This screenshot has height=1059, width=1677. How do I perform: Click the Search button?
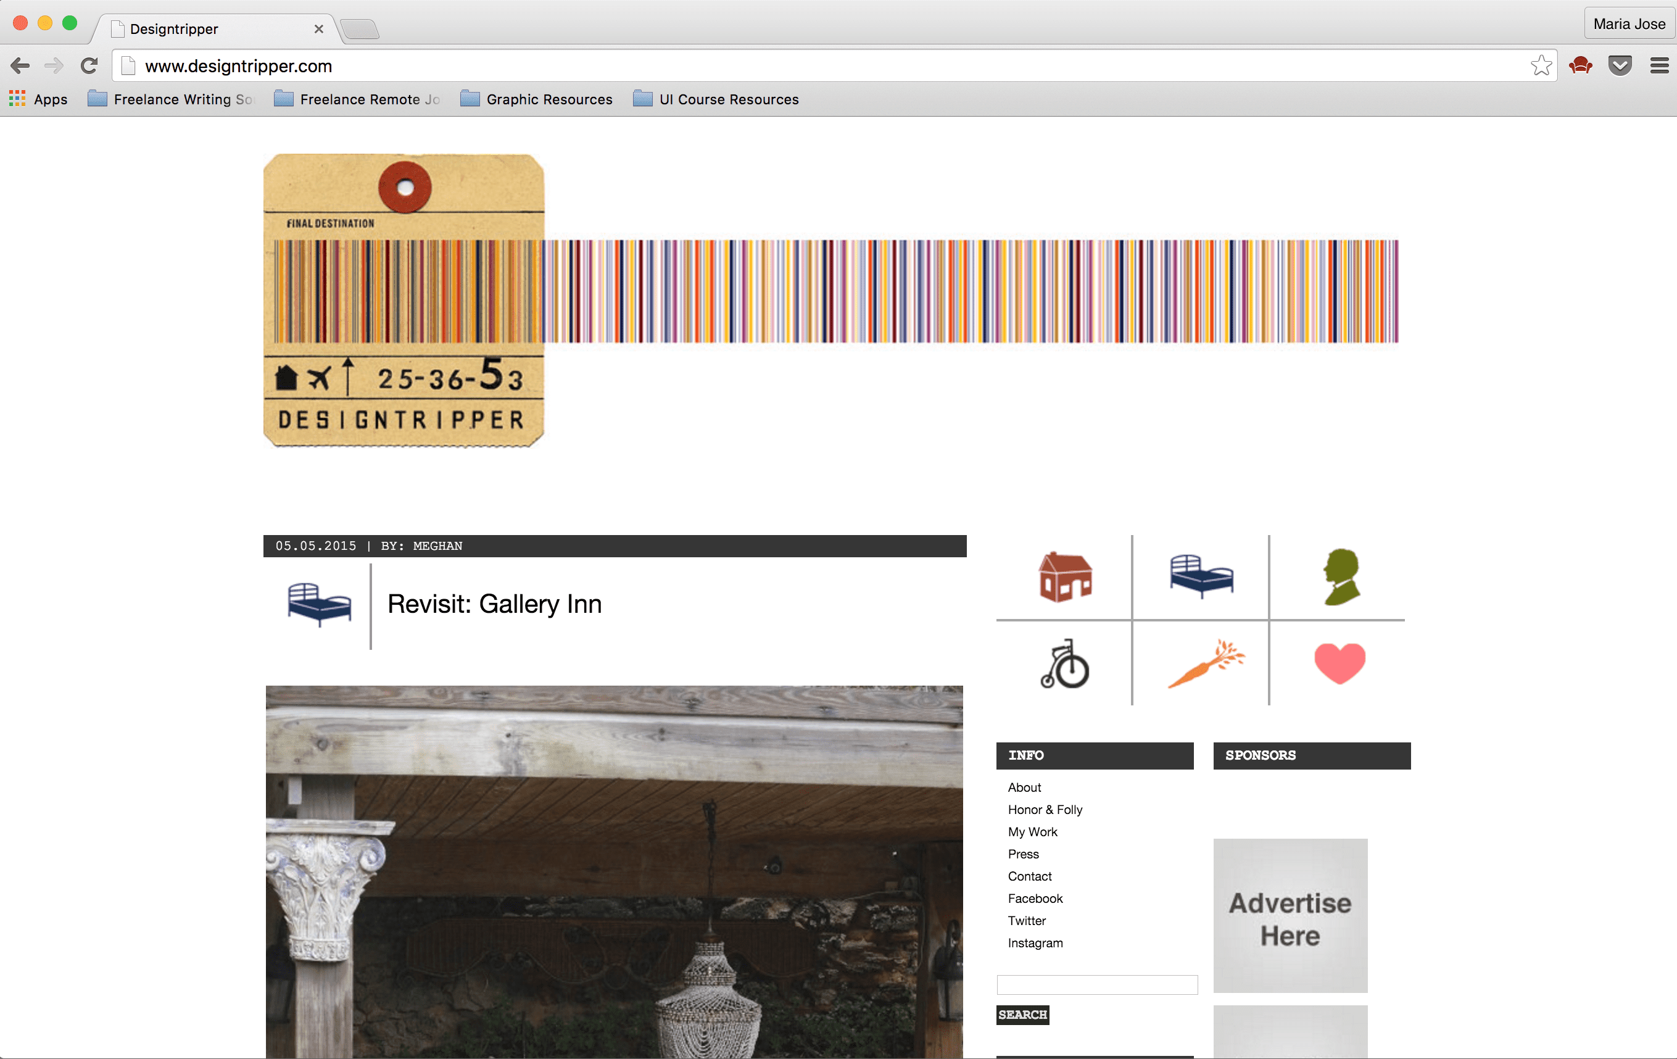[1022, 1015]
